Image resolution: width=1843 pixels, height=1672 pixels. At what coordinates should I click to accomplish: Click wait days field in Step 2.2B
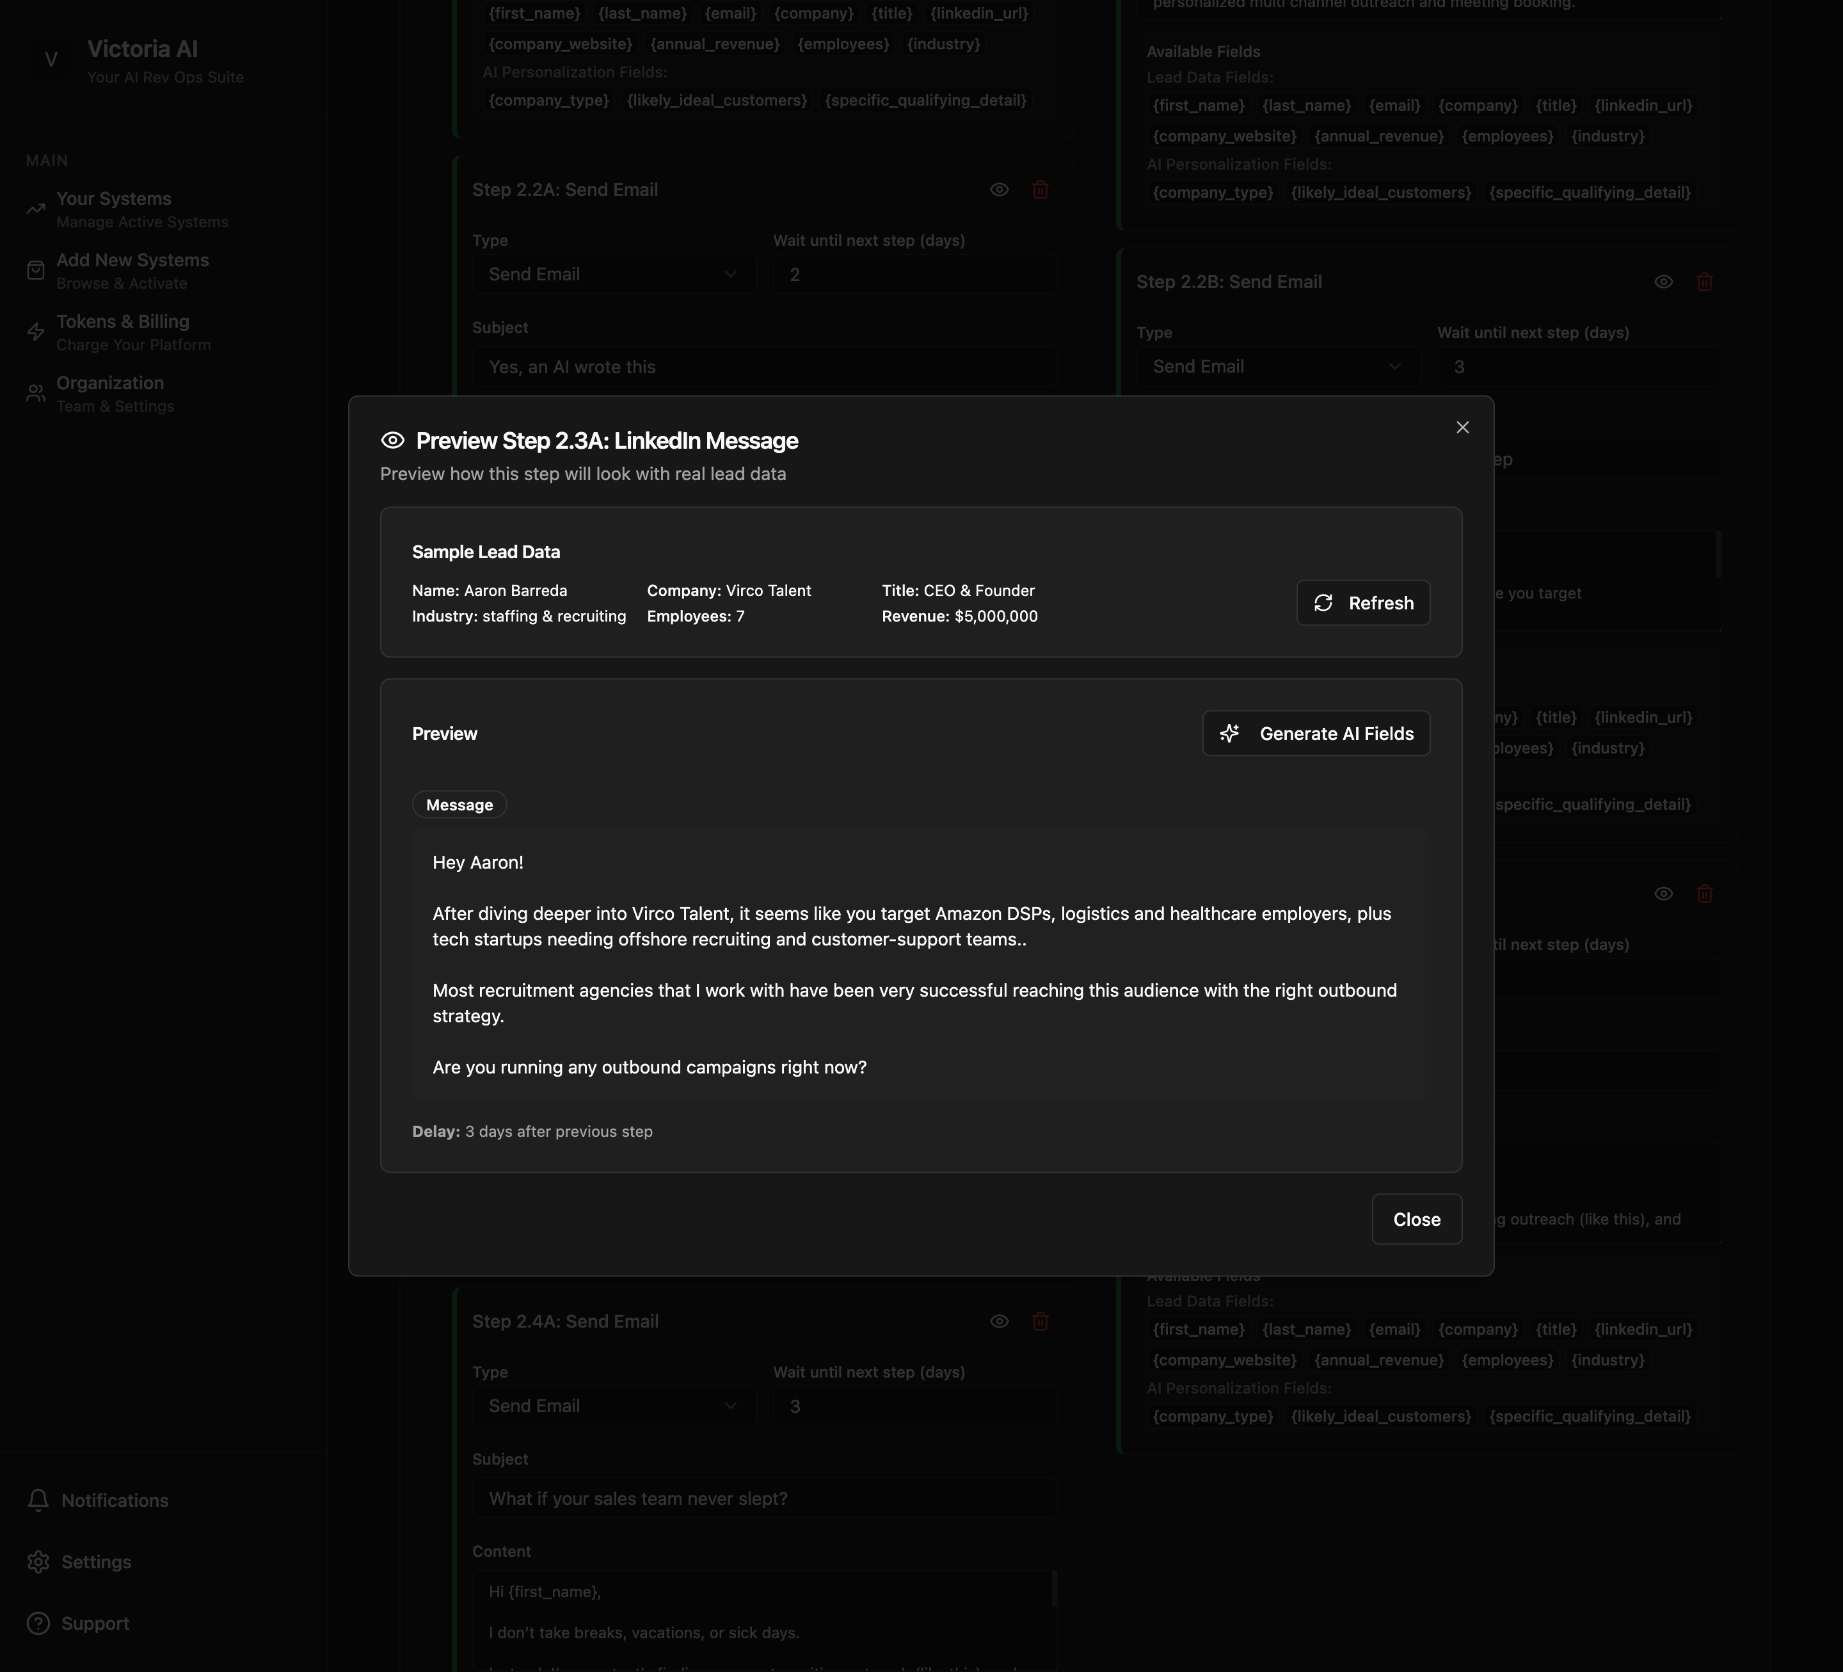pos(1580,367)
